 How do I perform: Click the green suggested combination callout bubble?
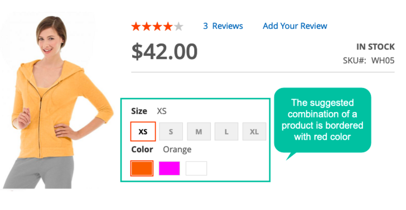[322, 120]
